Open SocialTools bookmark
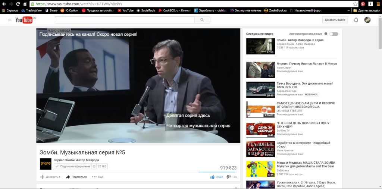The height and width of the screenshot is (189, 382). pyautogui.click(x=146, y=10)
